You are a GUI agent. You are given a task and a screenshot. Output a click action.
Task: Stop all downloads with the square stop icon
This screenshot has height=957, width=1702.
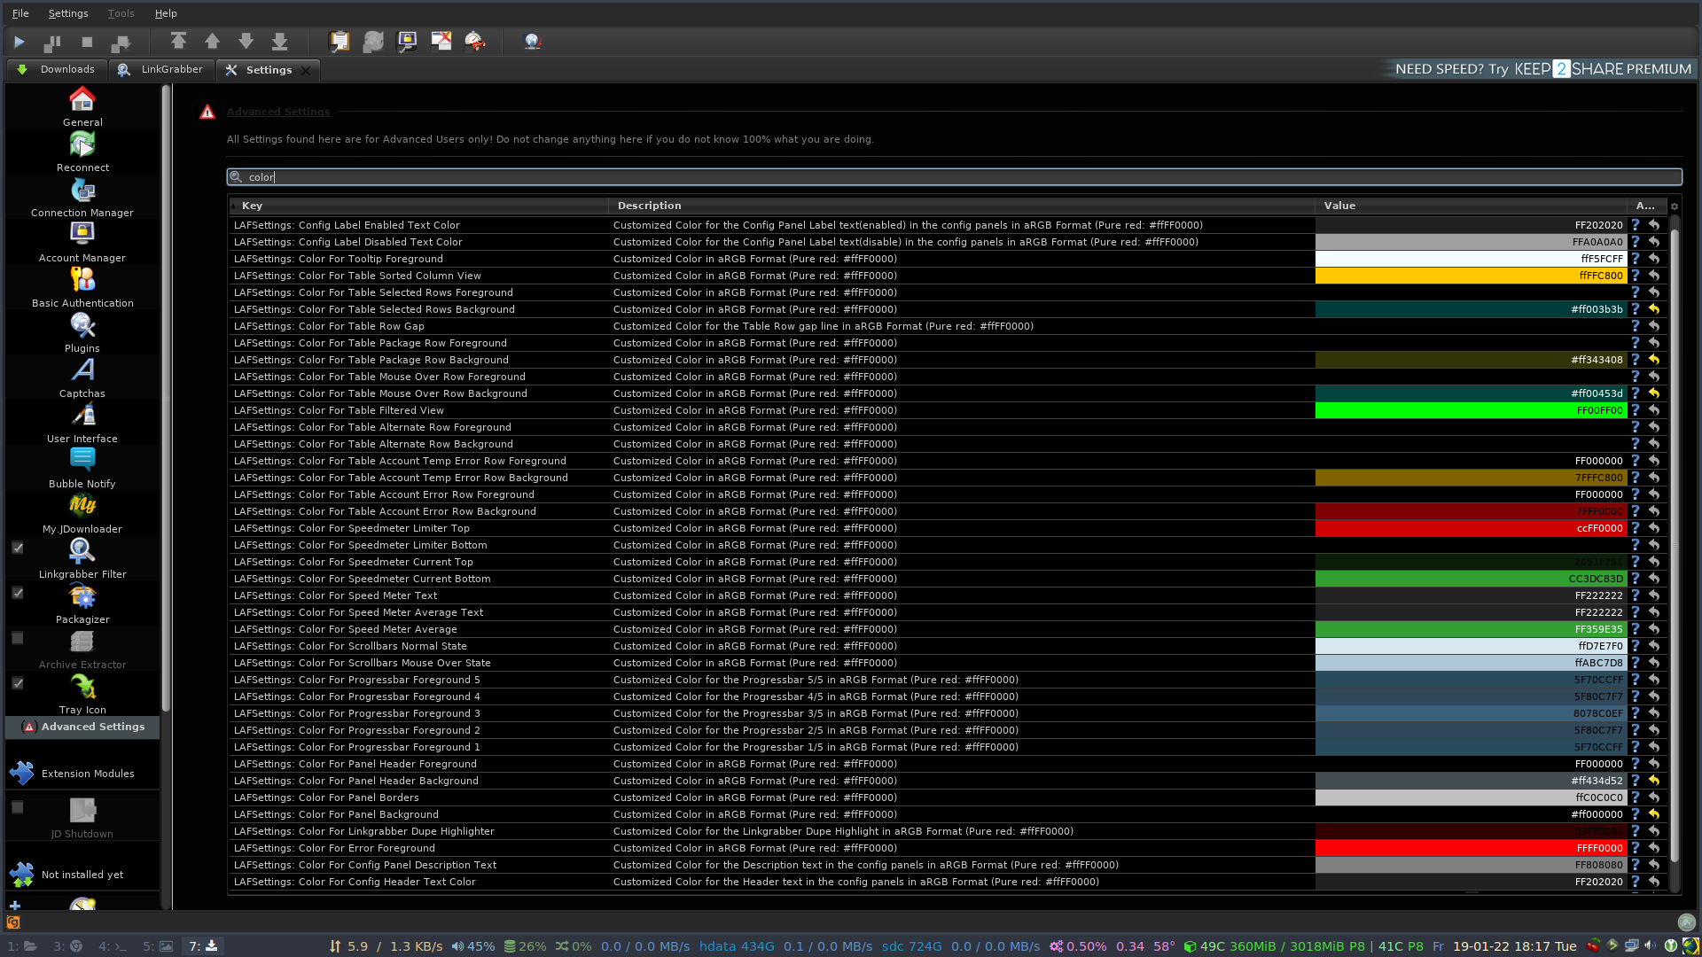pos(87,42)
